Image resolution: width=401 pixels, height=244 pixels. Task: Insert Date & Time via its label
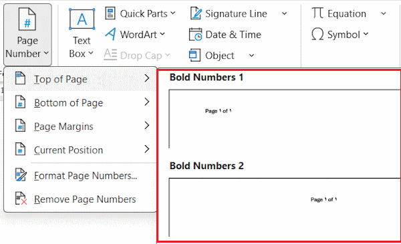pyautogui.click(x=233, y=35)
